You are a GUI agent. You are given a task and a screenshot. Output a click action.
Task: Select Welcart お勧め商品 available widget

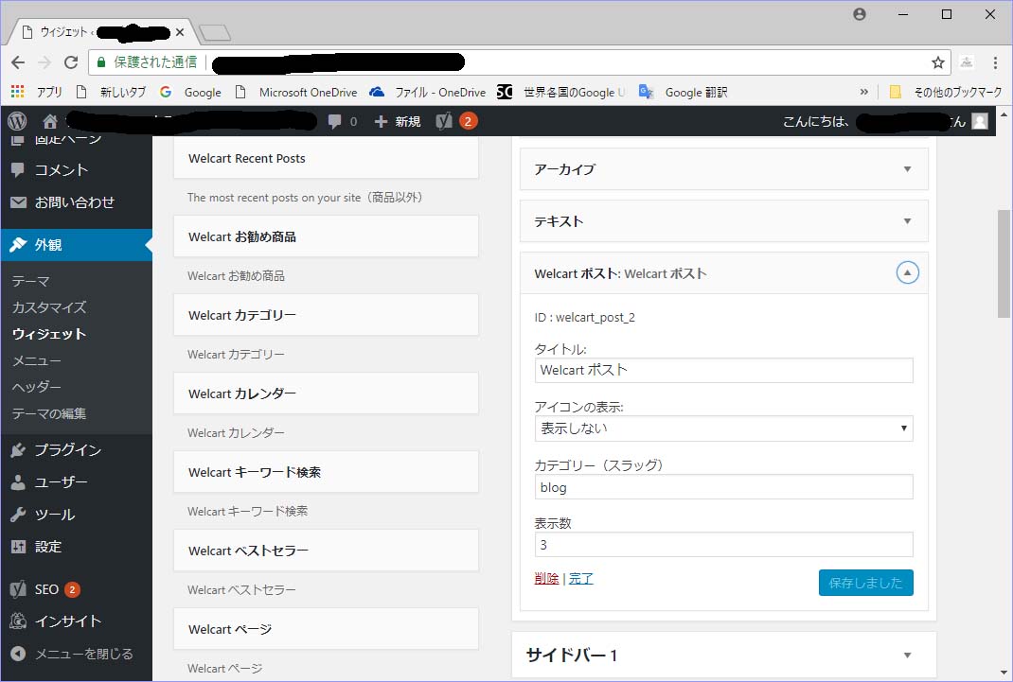(327, 236)
